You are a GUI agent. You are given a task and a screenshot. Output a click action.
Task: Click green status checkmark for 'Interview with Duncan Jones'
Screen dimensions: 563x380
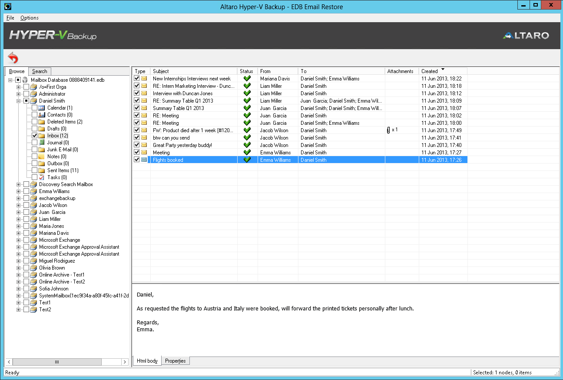pyautogui.click(x=247, y=93)
